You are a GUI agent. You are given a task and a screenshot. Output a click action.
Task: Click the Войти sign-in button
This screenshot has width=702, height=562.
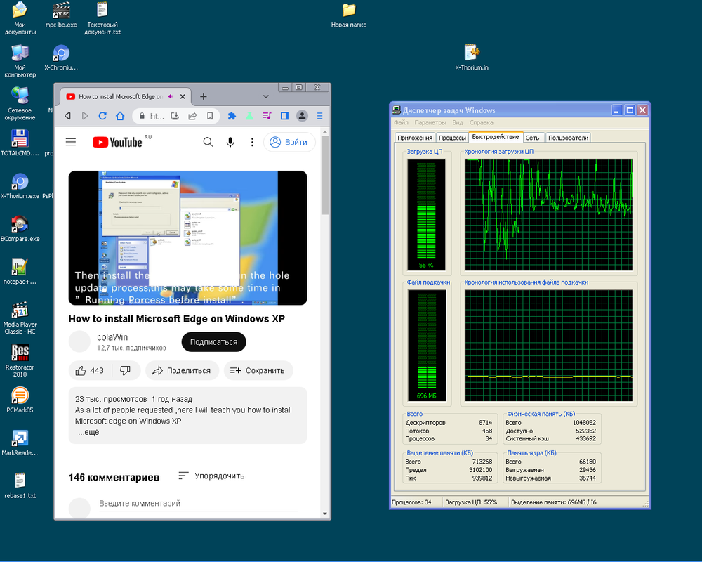point(289,142)
